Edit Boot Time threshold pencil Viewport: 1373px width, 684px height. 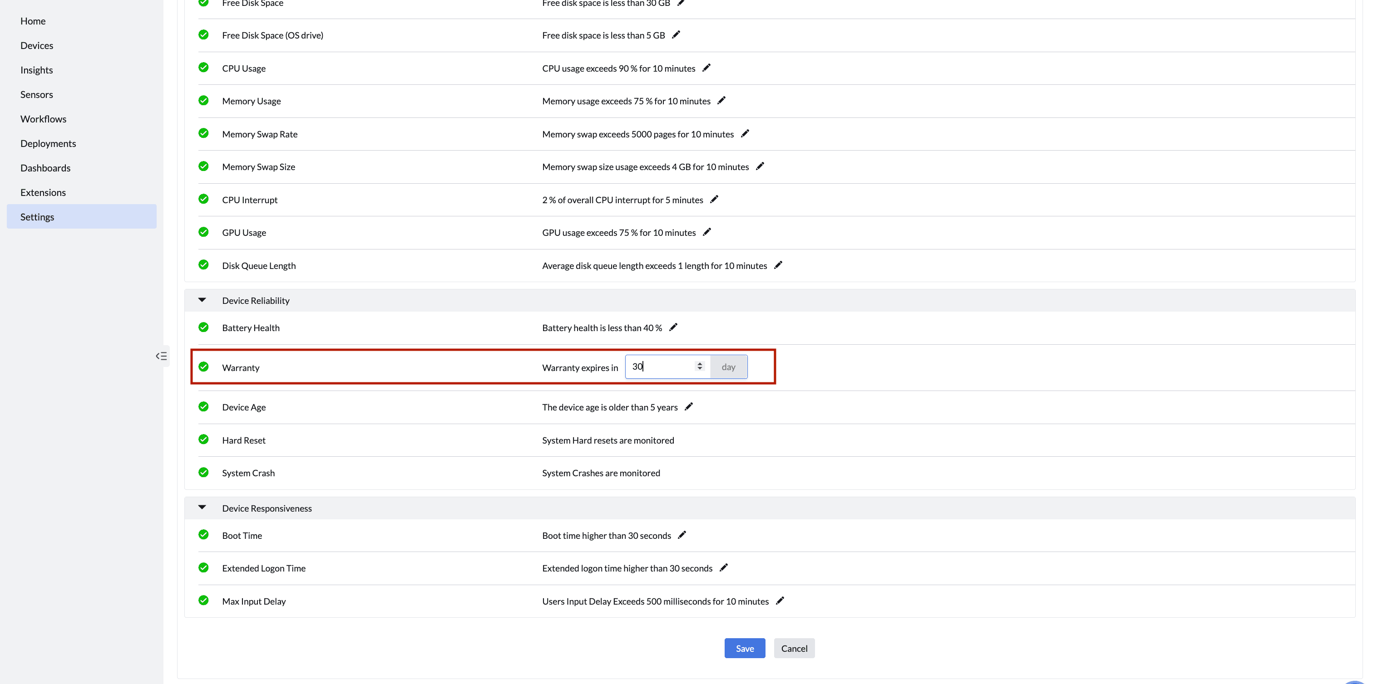pos(682,535)
